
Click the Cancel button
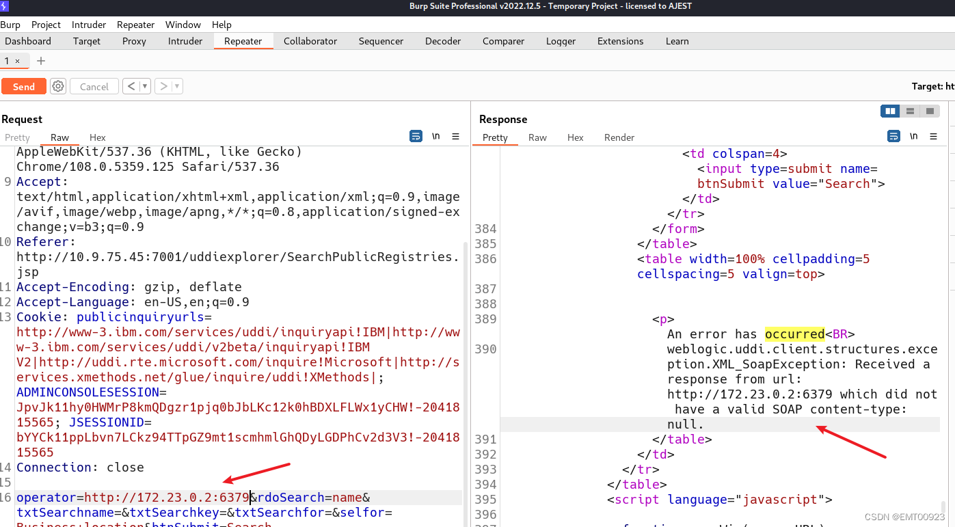click(x=94, y=86)
